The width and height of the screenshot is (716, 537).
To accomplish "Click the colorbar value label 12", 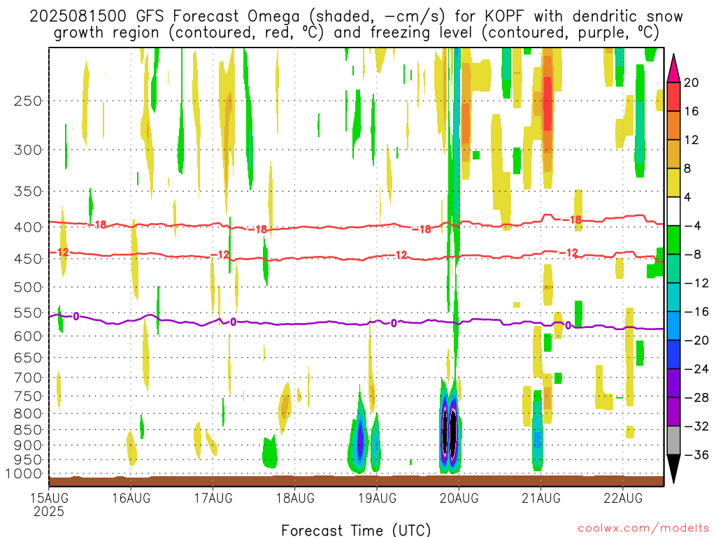I will [x=691, y=140].
